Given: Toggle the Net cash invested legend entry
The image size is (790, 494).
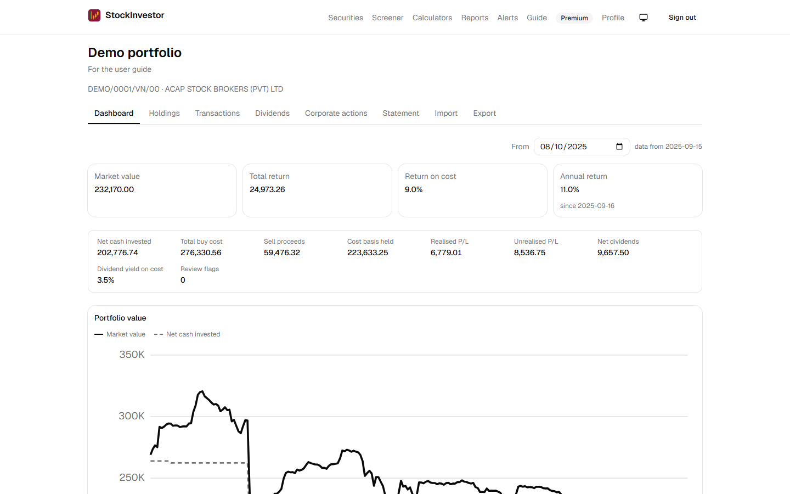Looking at the screenshot, I should 187,334.
